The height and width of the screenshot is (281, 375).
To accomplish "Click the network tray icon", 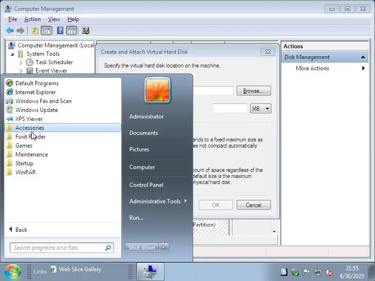I will 318,272.
